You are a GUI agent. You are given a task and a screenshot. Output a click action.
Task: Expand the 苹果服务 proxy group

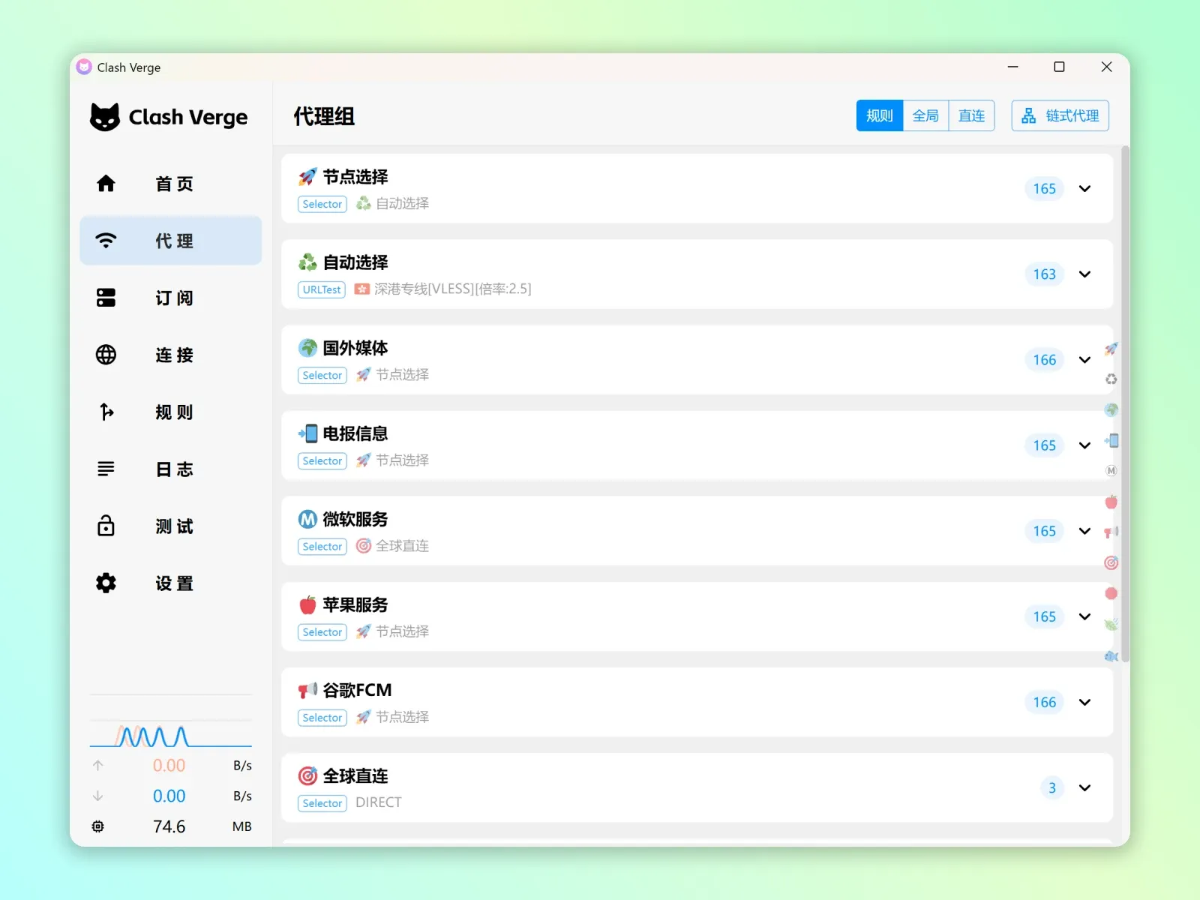1084,616
